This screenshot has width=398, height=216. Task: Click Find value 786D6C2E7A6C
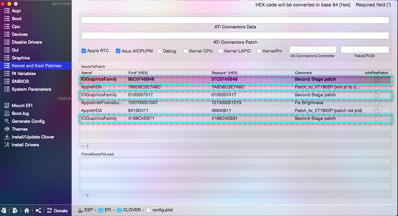click(x=144, y=87)
